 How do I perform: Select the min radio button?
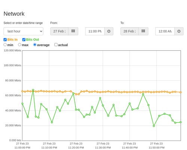click(5, 45)
